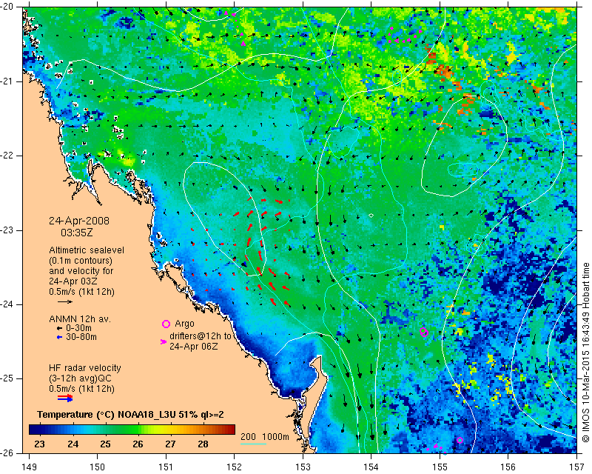
Task: Click the magenta Argo circle legend icon
Action: point(166,324)
